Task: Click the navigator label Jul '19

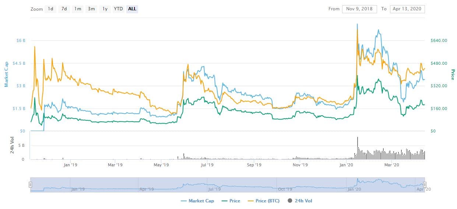Action: (215, 189)
